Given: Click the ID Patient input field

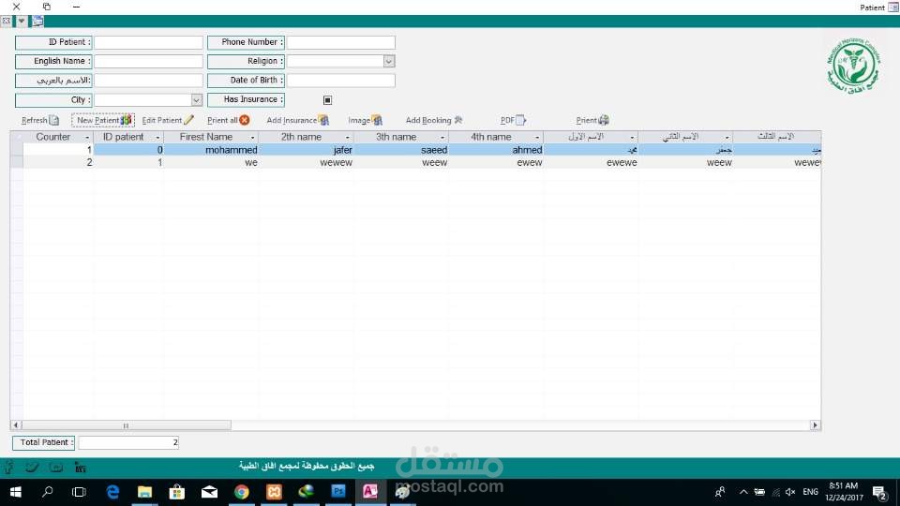Looking at the screenshot, I should point(148,42).
